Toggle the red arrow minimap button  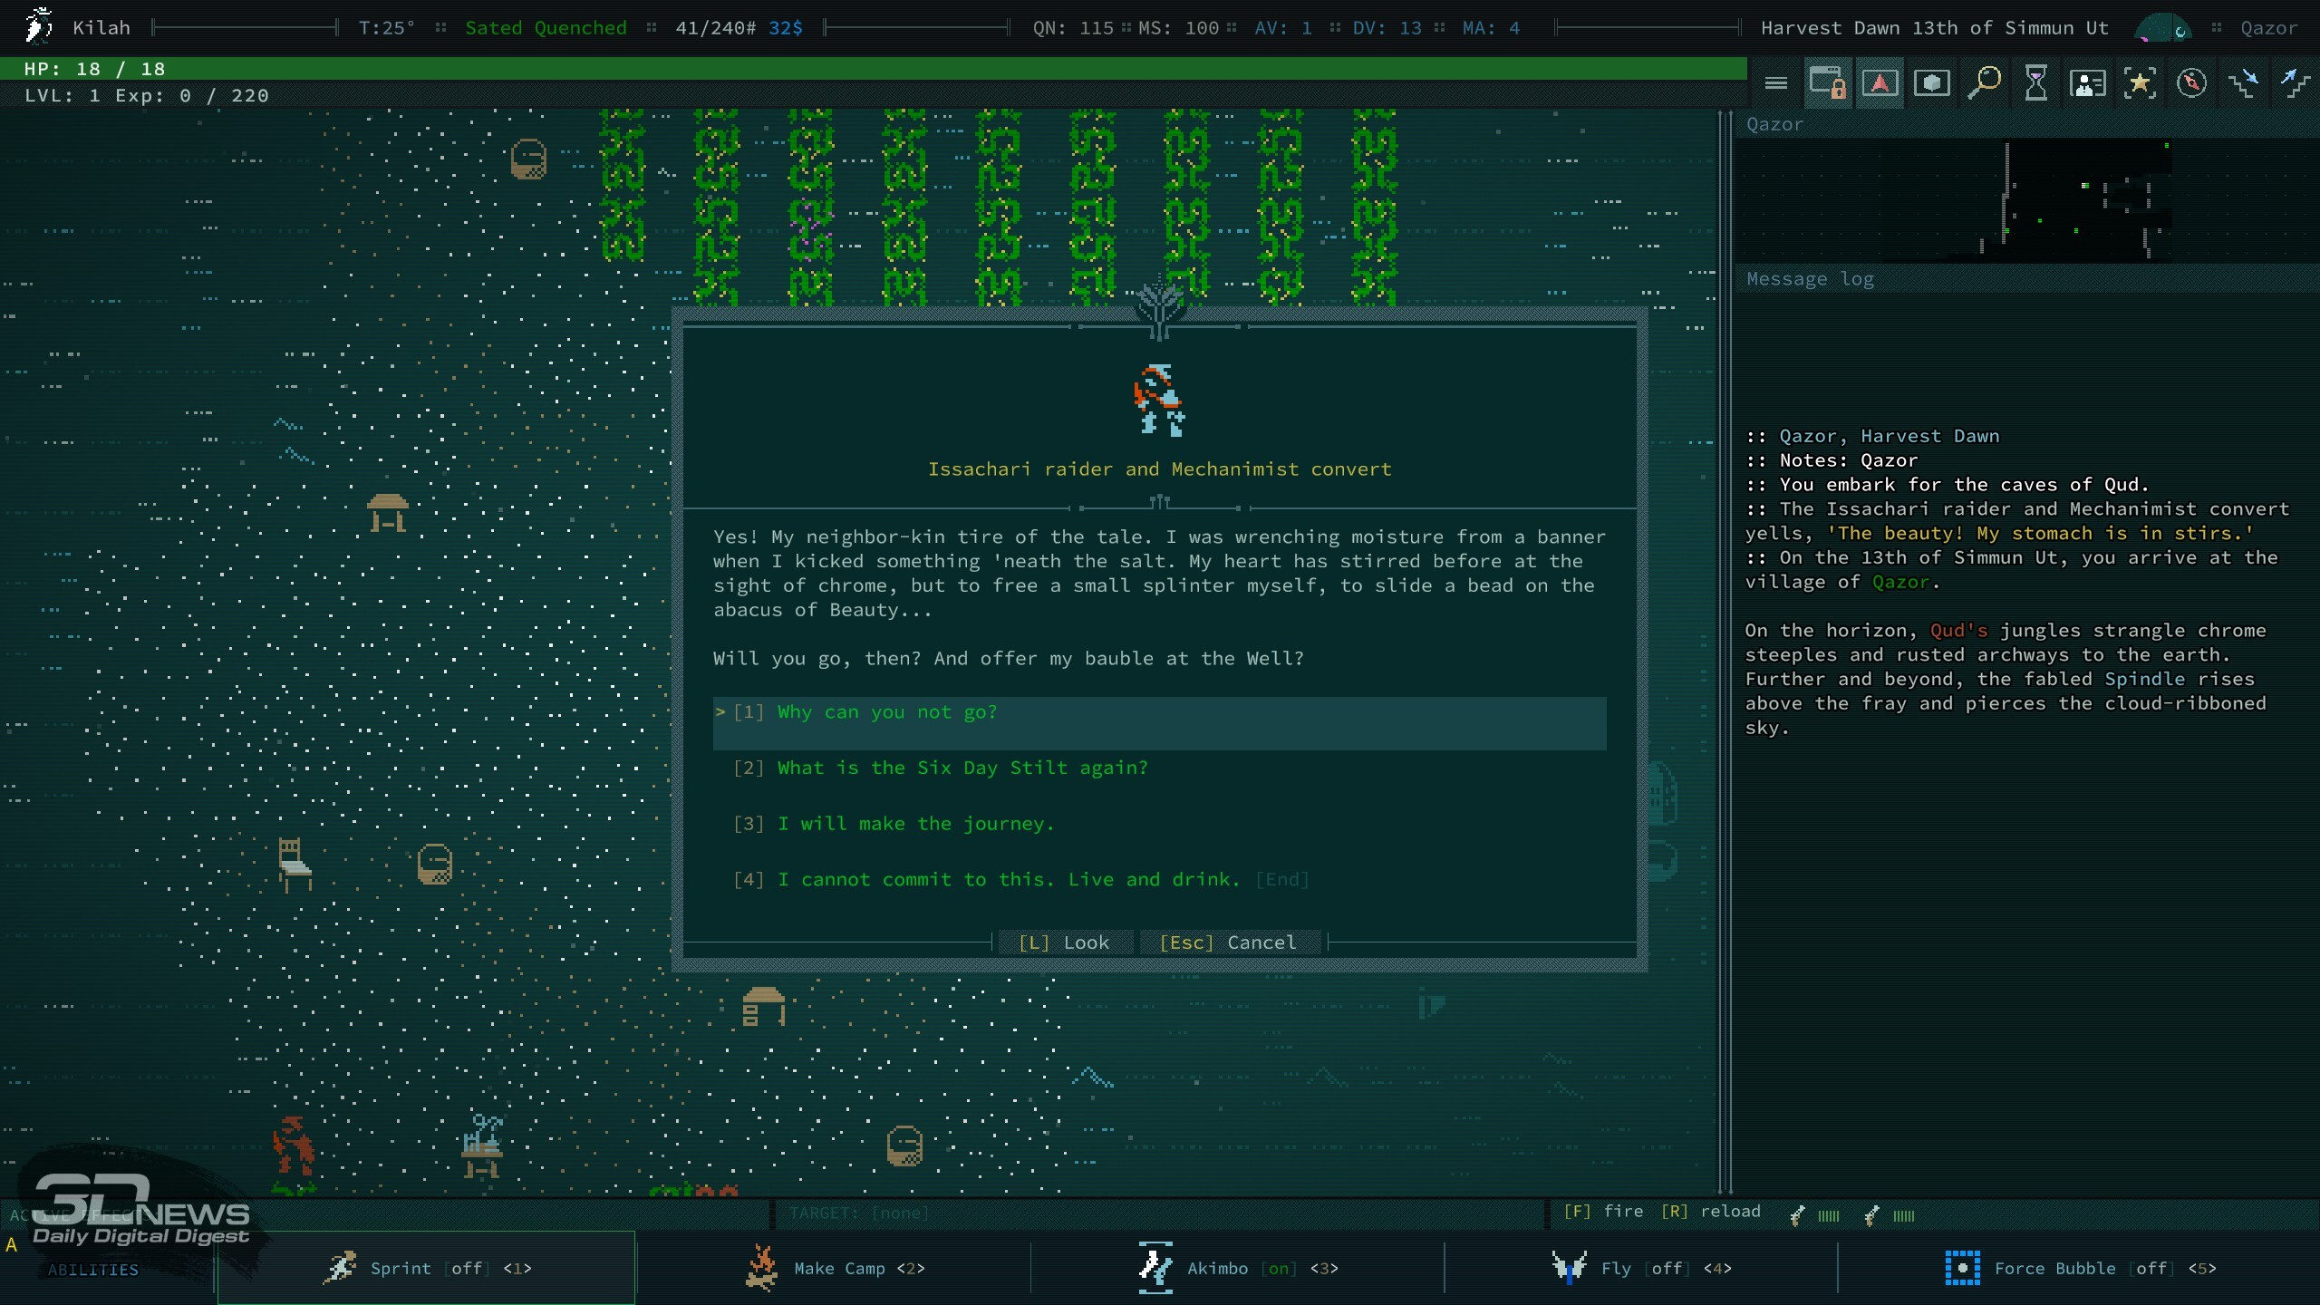(x=1880, y=83)
